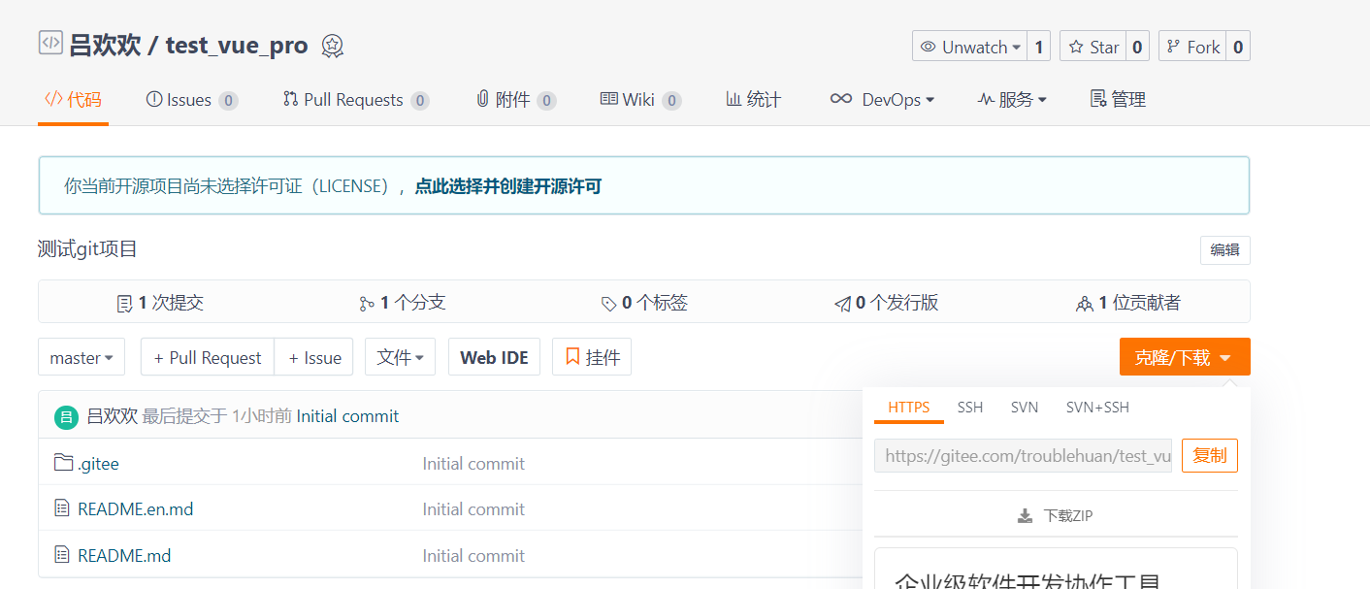This screenshot has width=1370, height=589.
Task: Open the 文件 dropdown
Action: point(400,357)
